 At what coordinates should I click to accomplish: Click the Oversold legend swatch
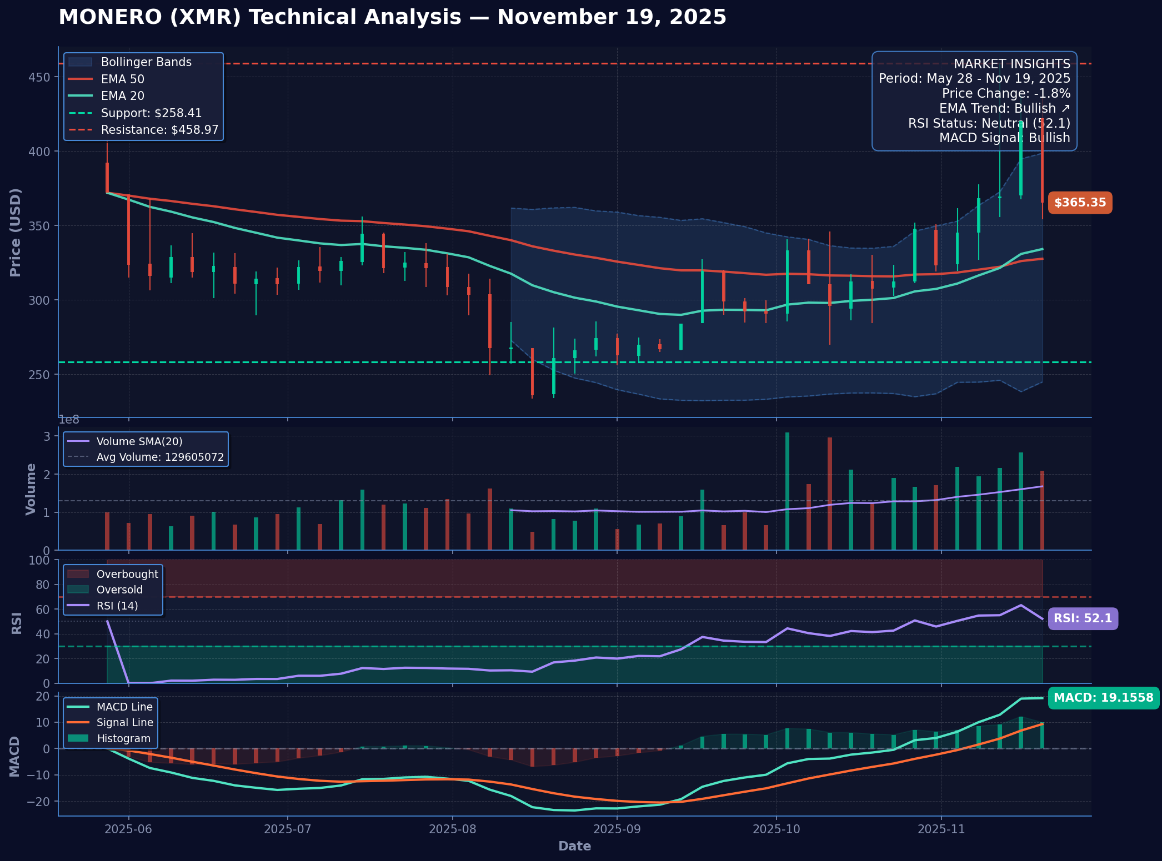tap(78, 590)
